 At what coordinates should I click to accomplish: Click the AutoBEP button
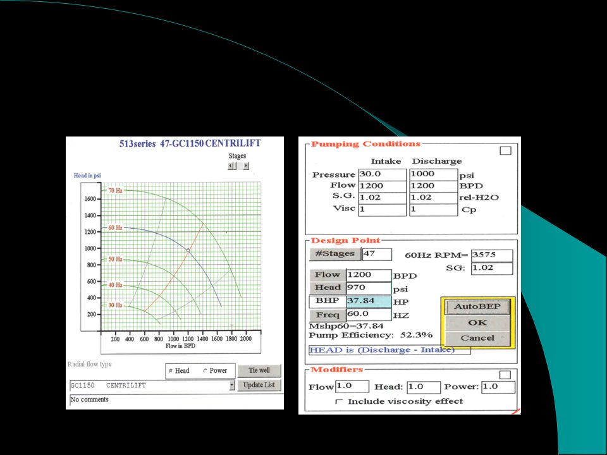click(x=477, y=307)
